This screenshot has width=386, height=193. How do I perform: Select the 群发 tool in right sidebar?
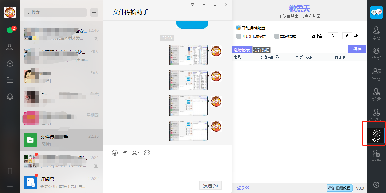point(376,95)
